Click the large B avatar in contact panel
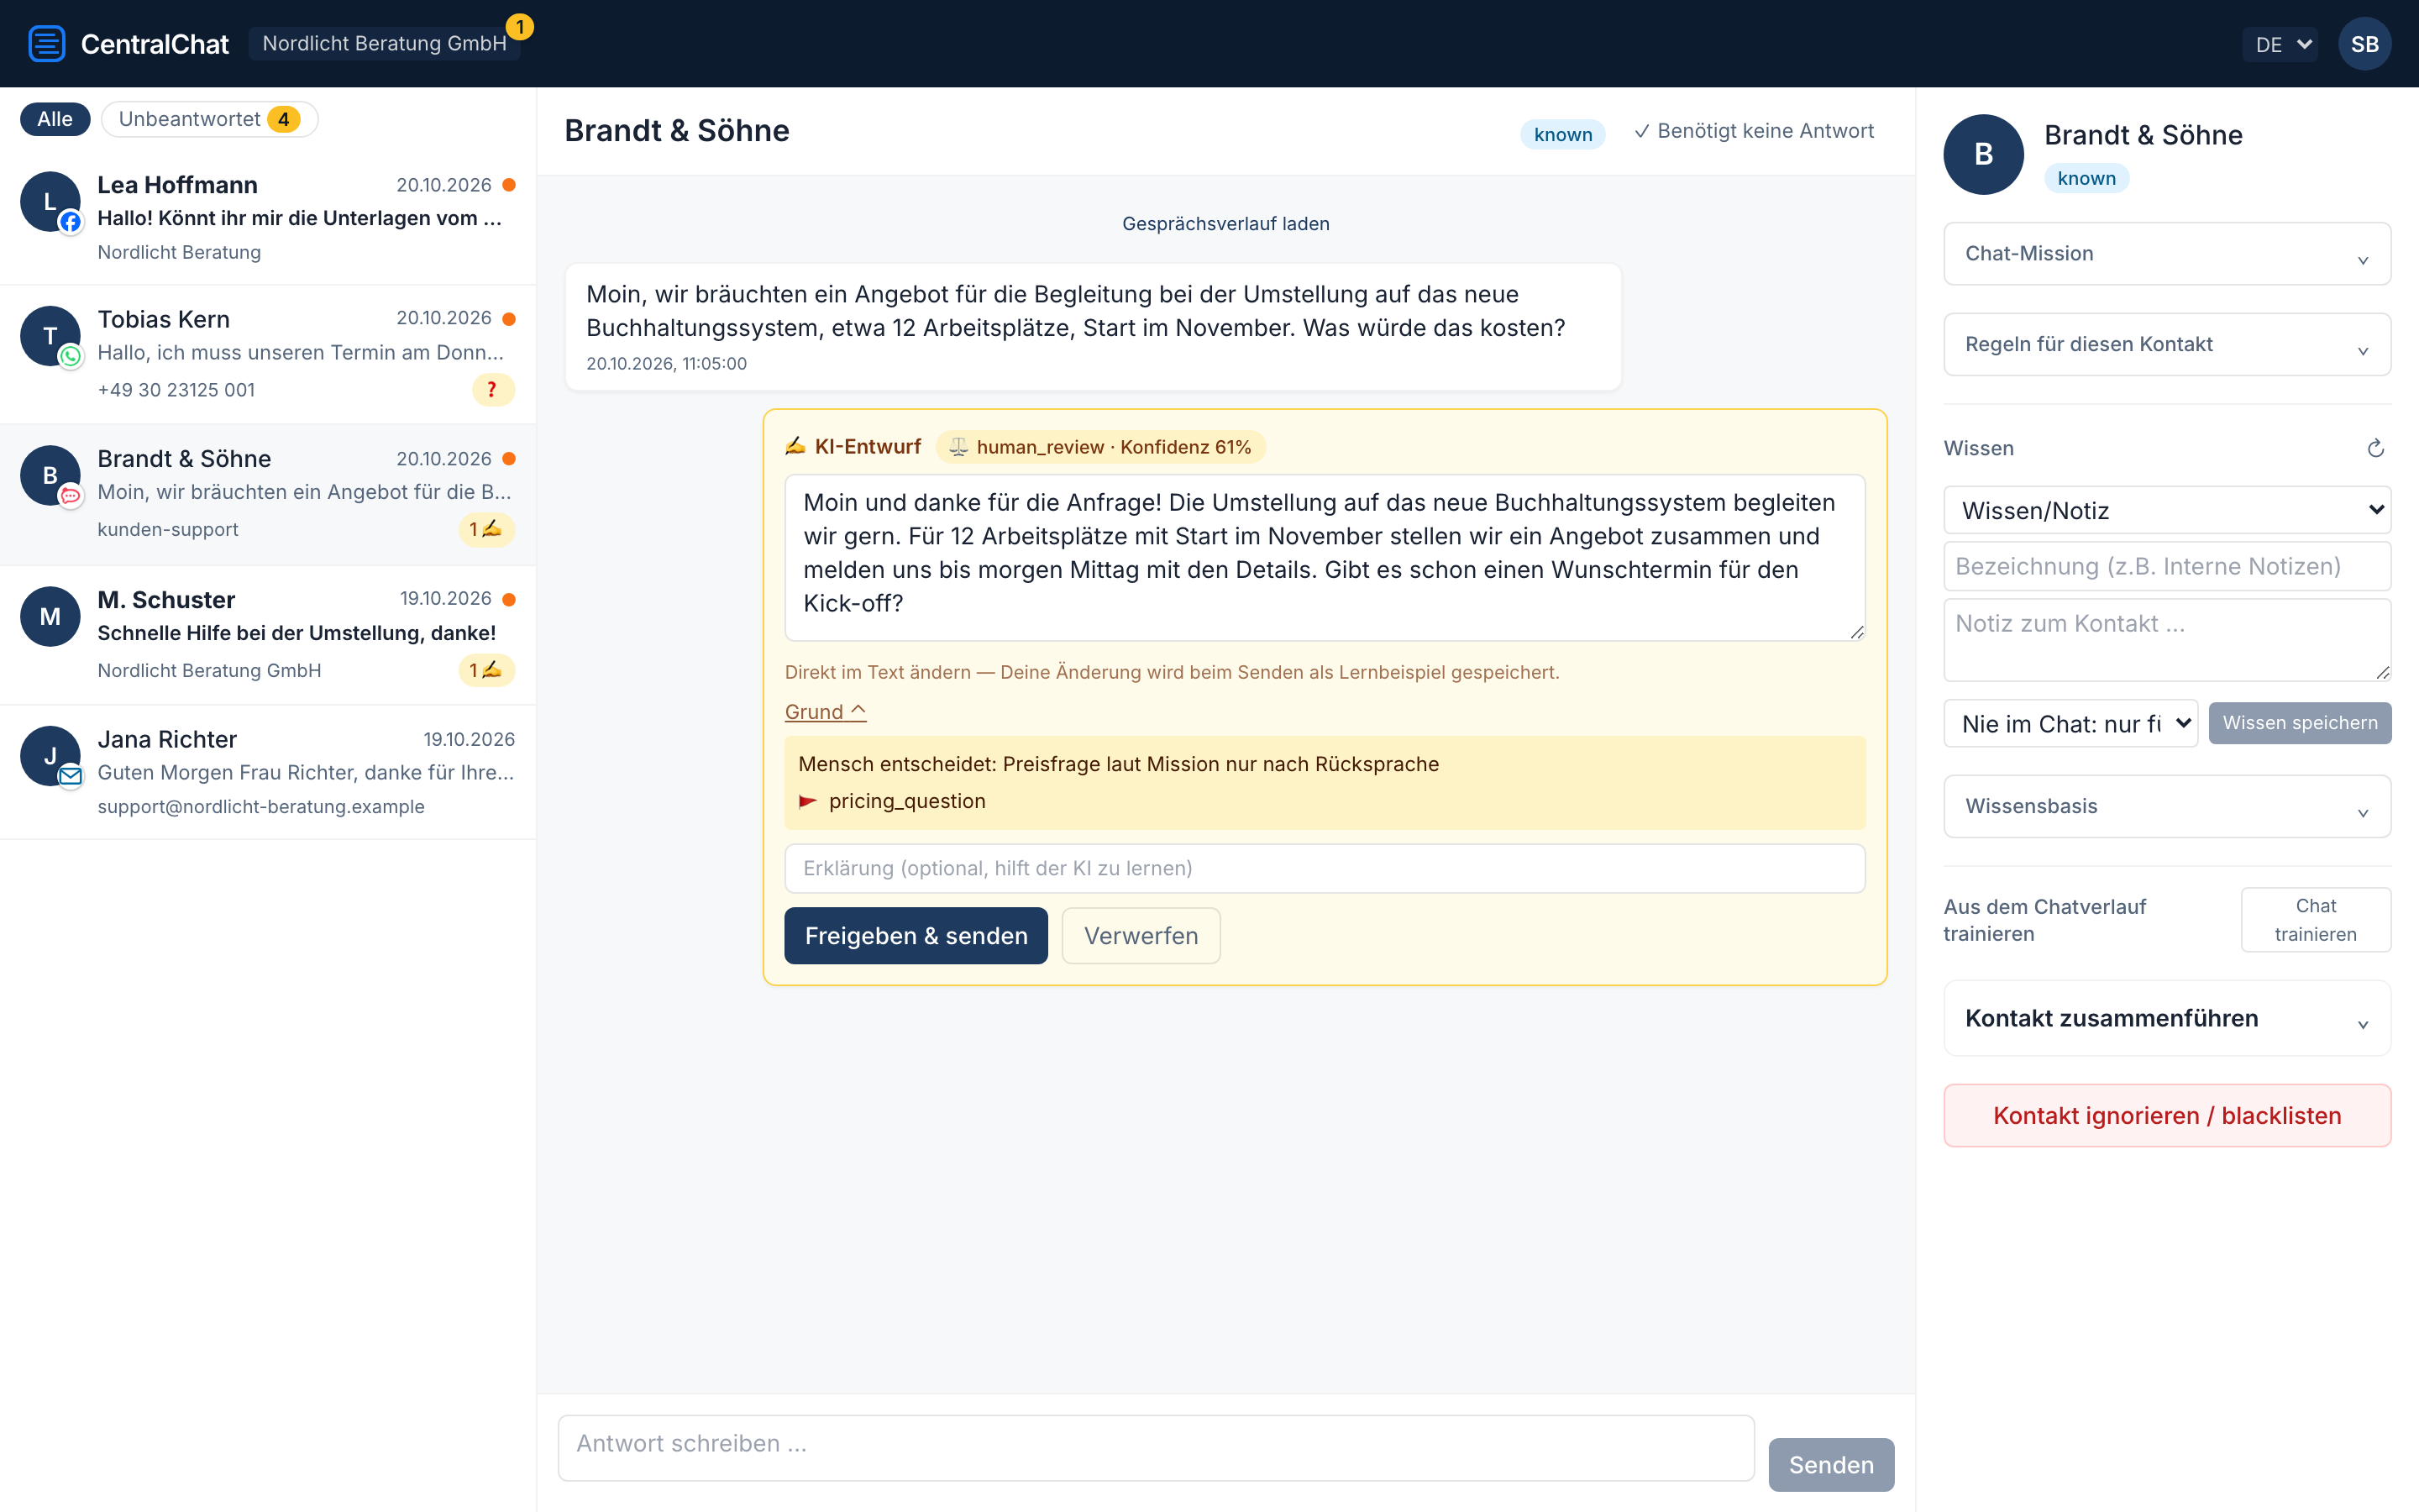The width and height of the screenshot is (2419, 1512). click(1983, 154)
